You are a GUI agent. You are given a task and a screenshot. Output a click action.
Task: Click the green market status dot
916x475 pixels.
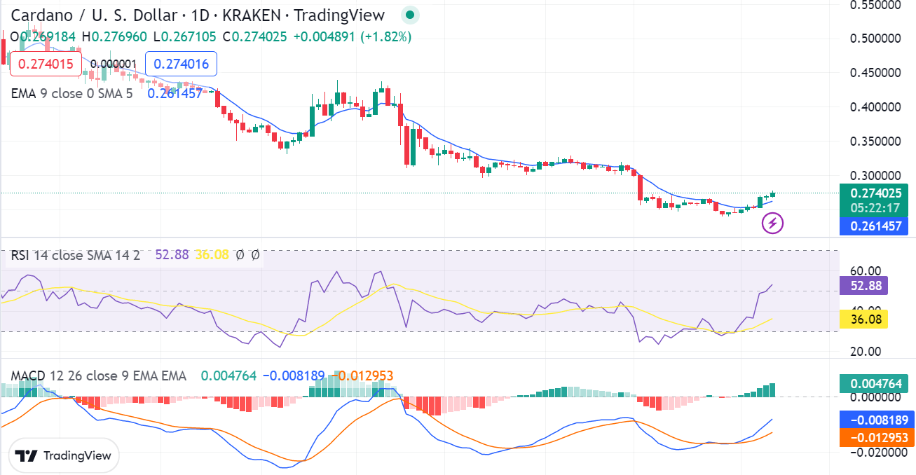coord(410,15)
